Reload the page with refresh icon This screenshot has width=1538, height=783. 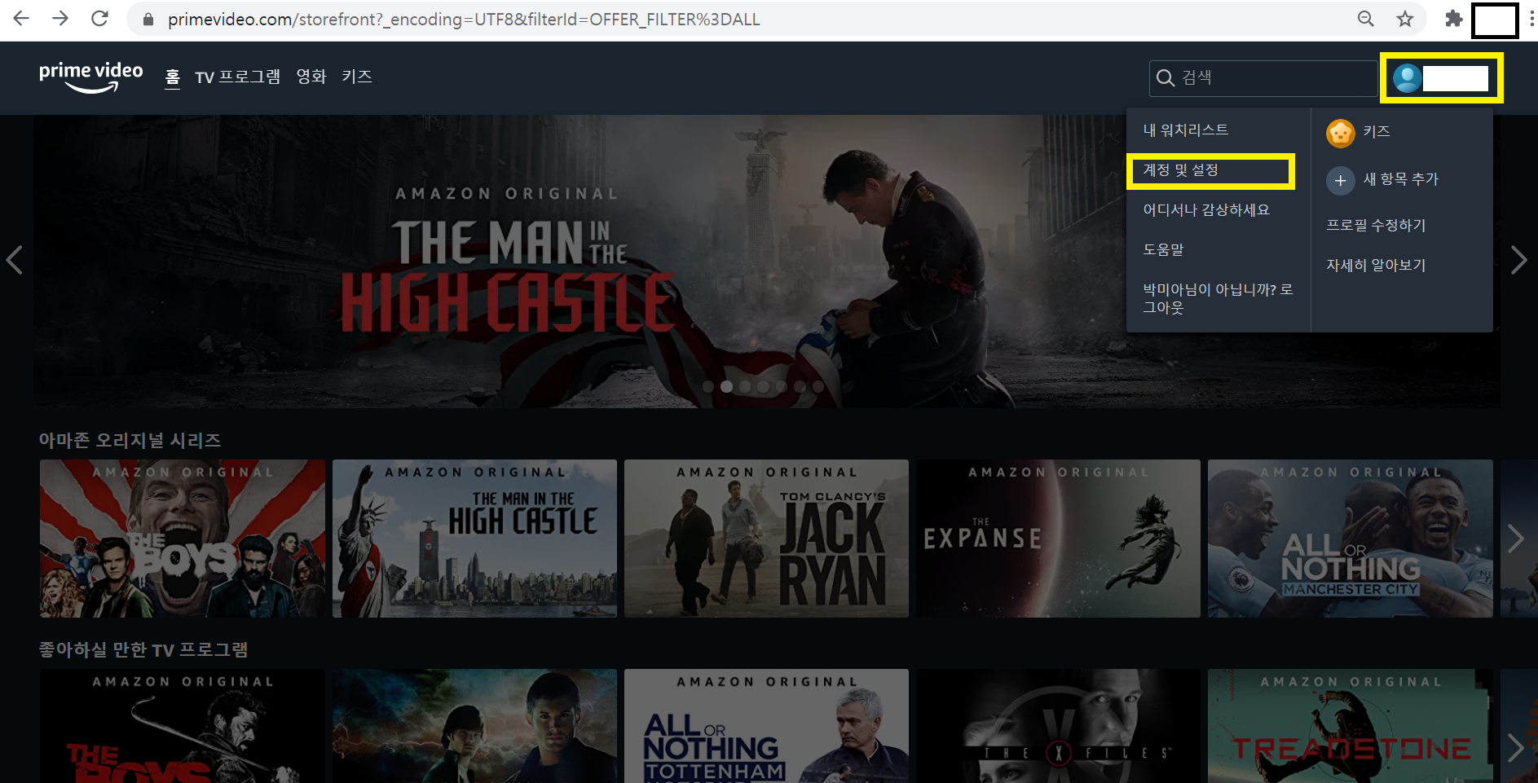pyautogui.click(x=99, y=18)
